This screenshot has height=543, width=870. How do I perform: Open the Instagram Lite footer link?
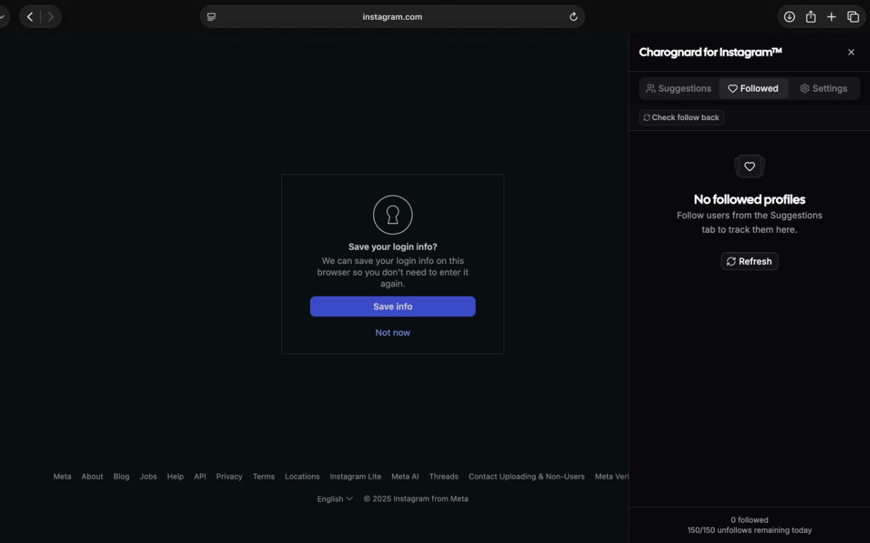click(x=355, y=476)
